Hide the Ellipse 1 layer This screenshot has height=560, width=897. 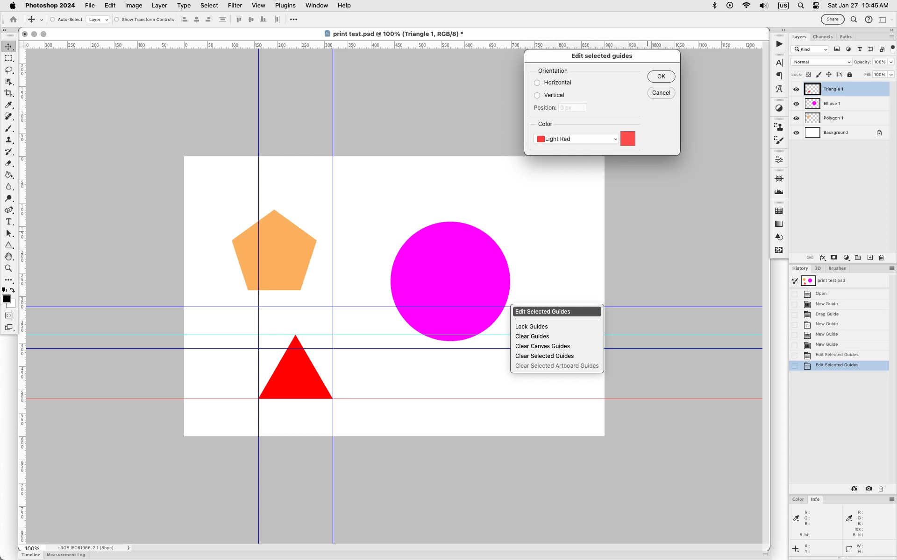[x=797, y=104]
